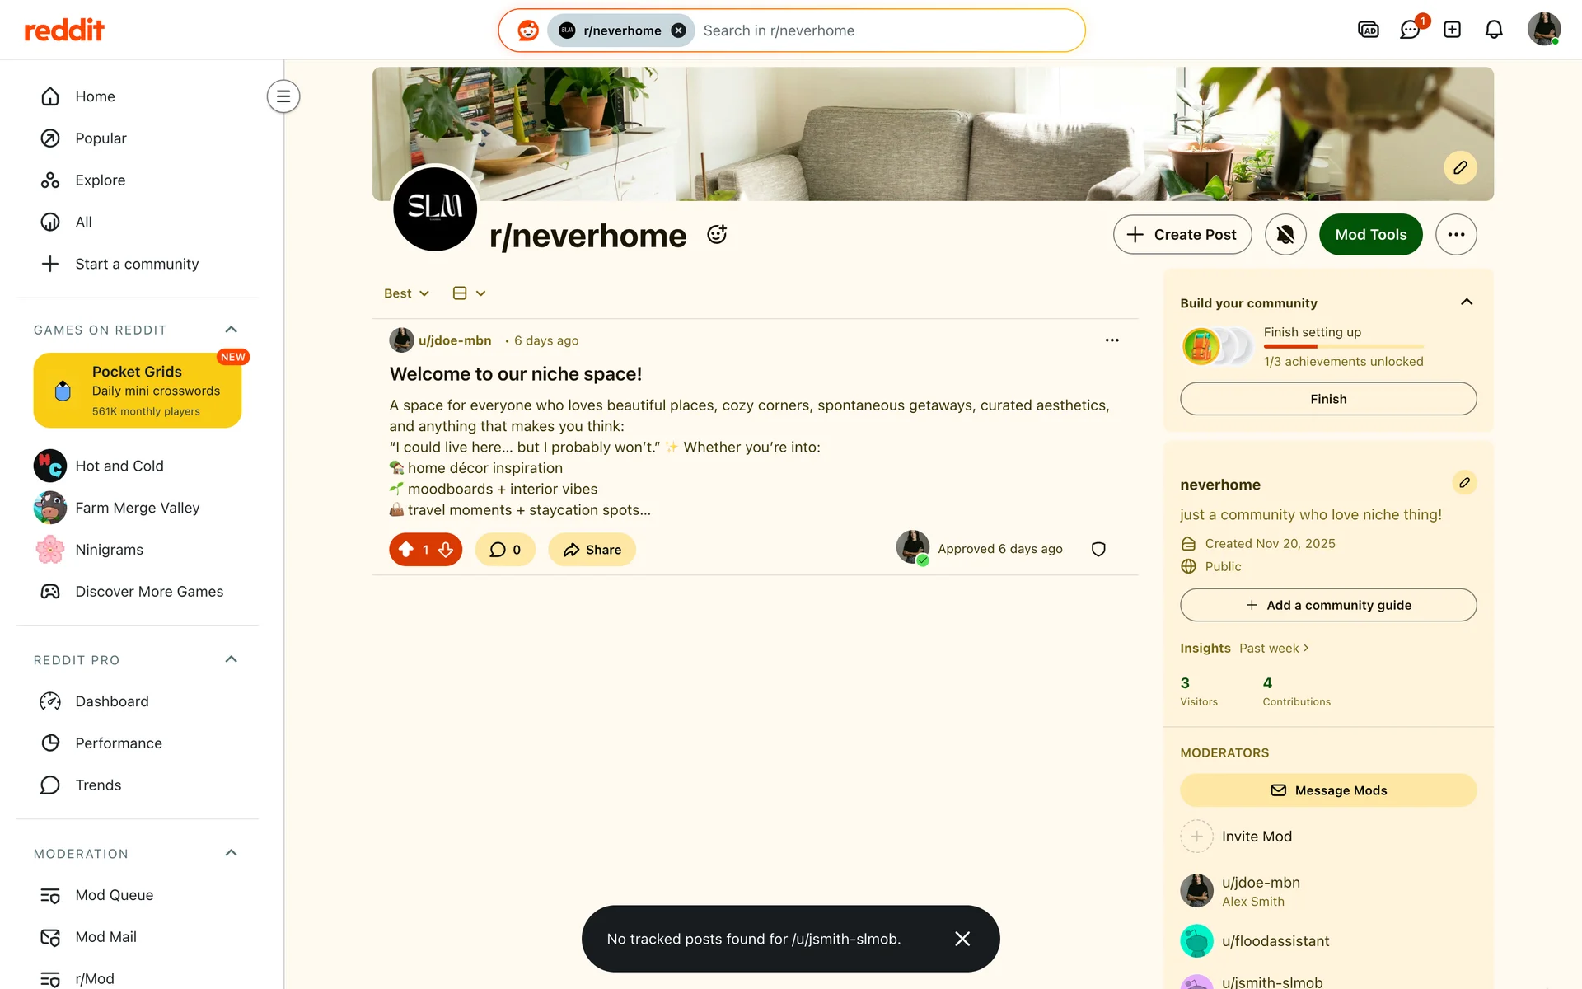Viewport: 1582px width, 989px height.
Task: Upvote the Welcome post
Action: [405, 550]
